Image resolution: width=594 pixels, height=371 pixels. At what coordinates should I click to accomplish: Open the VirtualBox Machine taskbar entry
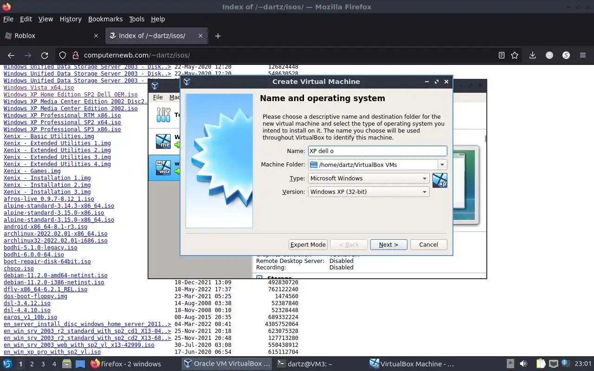tap(412, 364)
